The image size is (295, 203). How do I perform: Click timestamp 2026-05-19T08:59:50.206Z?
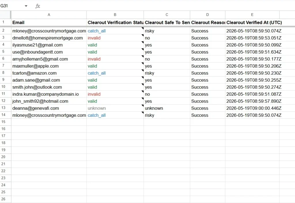point(254,66)
